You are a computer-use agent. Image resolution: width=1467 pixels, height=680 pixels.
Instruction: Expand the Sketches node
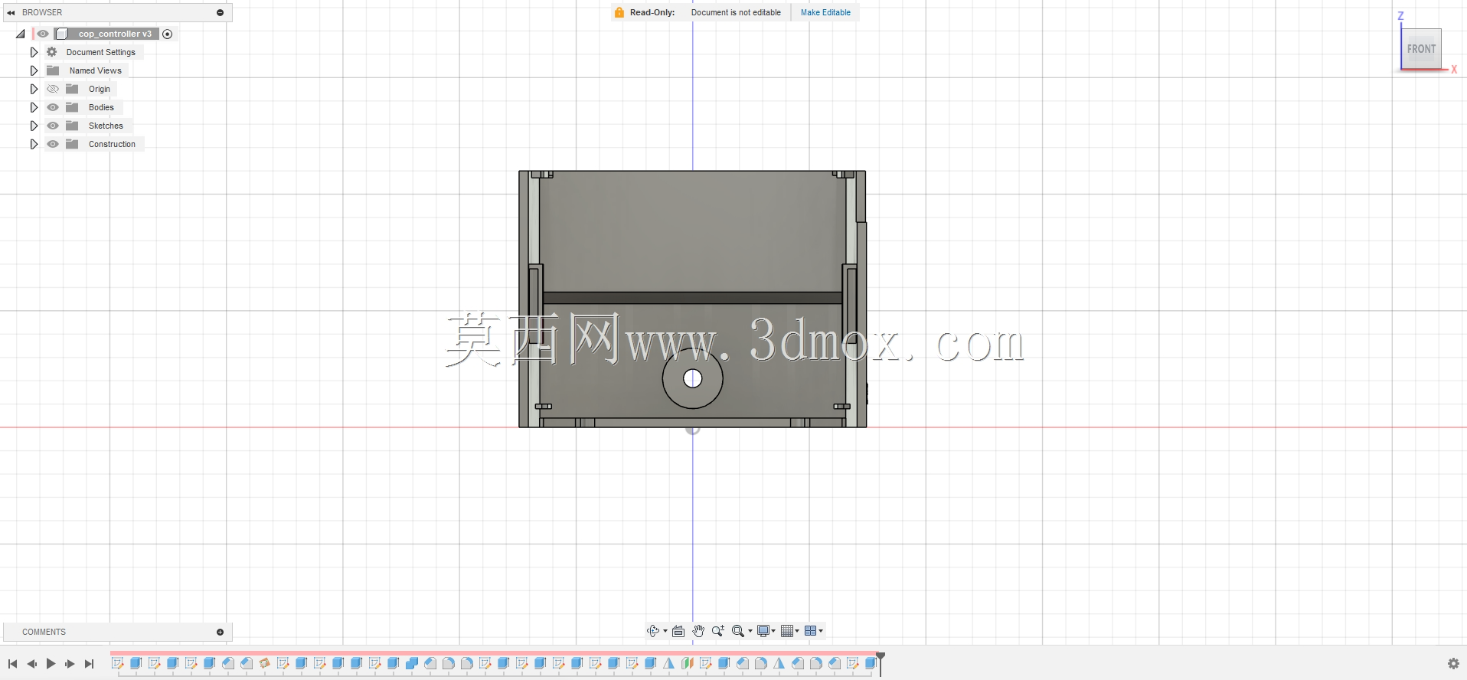[x=34, y=126]
